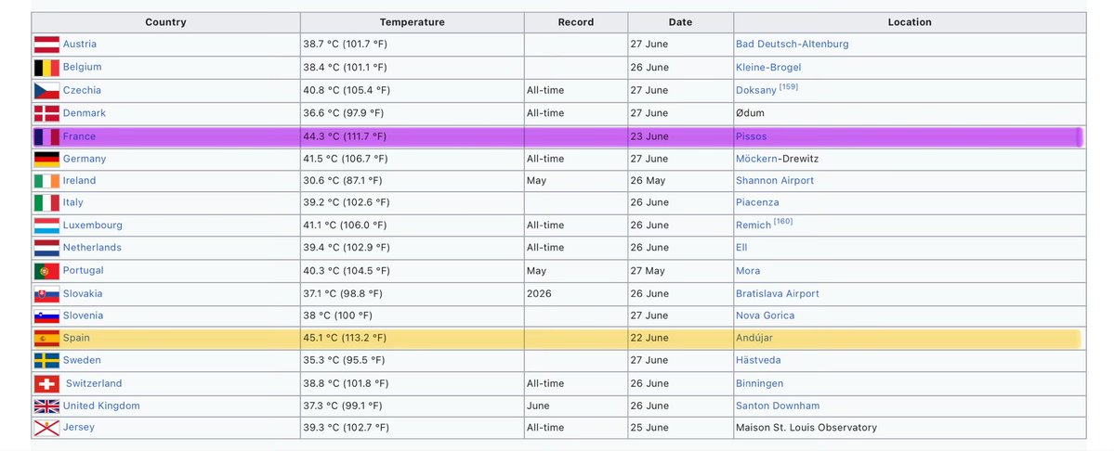Click the Czechia flag icon
The width and height of the screenshot is (1114, 451).
pyautogui.click(x=46, y=91)
